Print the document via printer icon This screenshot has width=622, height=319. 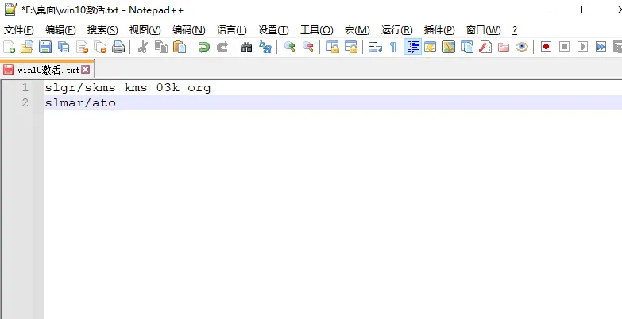click(x=118, y=47)
